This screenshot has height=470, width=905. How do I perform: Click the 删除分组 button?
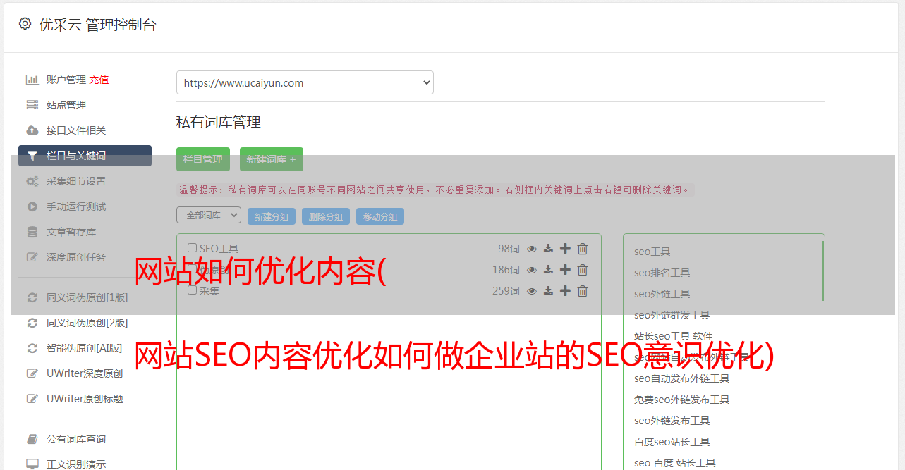326,216
